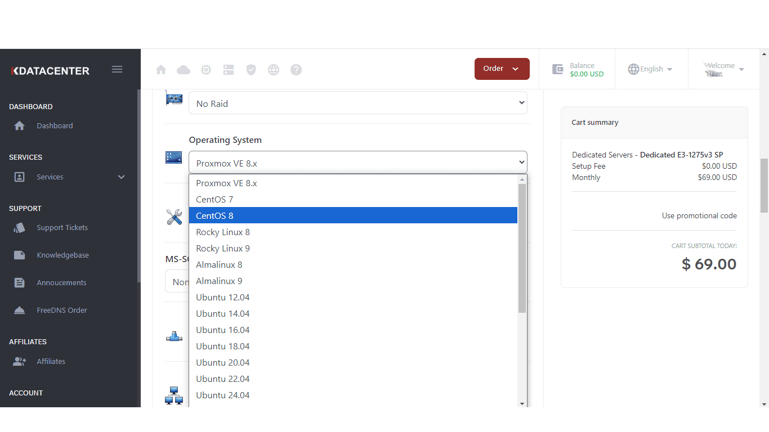
Task: Open the home icon in top toolbar
Action: tap(161, 70)
